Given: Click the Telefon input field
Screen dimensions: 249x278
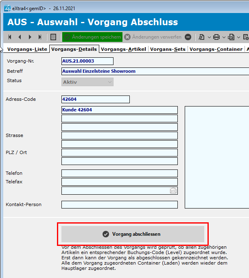Looking at the screenshot, I should click(x=120, y=174).
